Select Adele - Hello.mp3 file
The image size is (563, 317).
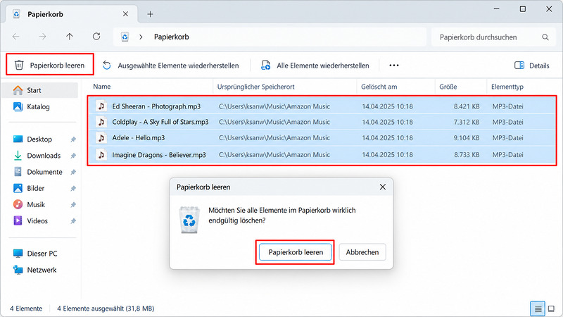322,137
